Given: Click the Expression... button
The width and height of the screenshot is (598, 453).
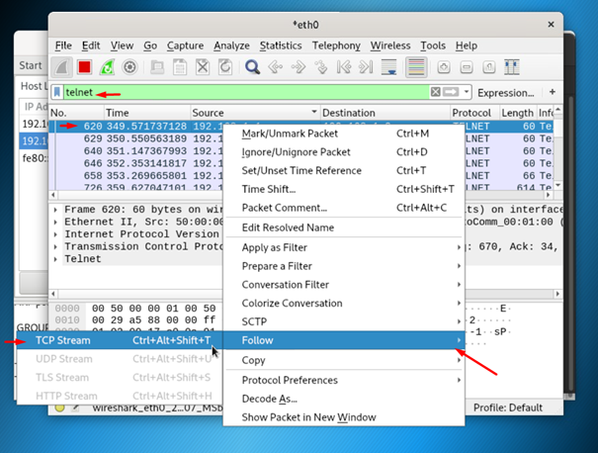Looking at the screenshot, I should point(506,93).
